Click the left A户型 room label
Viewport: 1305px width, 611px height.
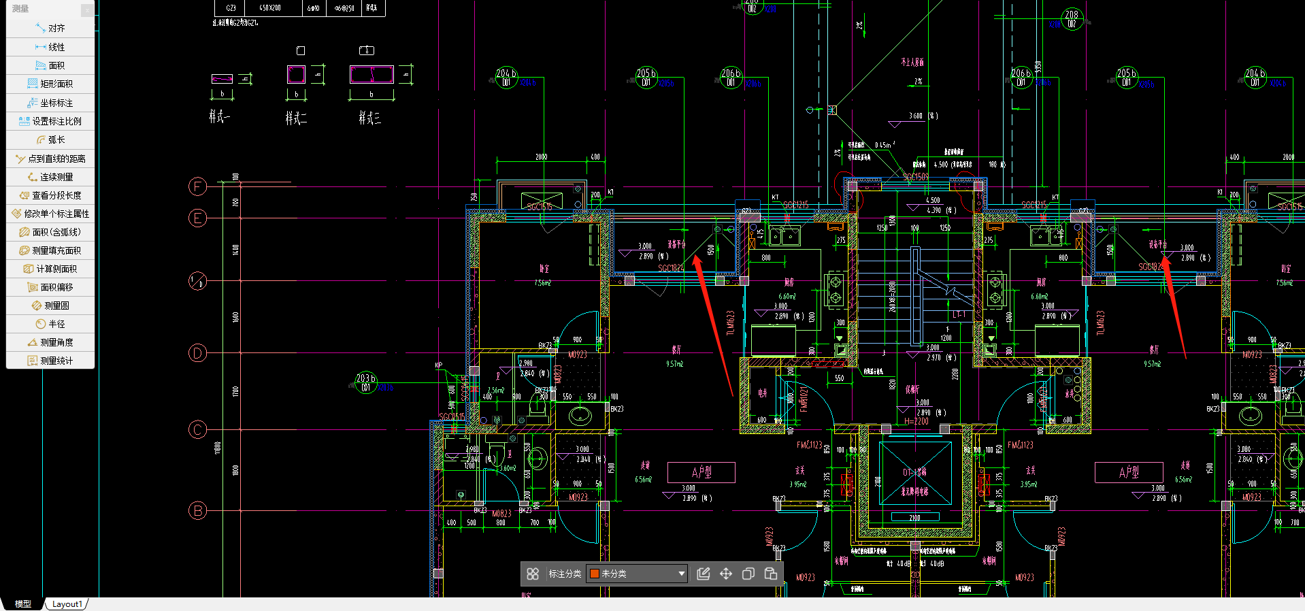coord(701,472)
